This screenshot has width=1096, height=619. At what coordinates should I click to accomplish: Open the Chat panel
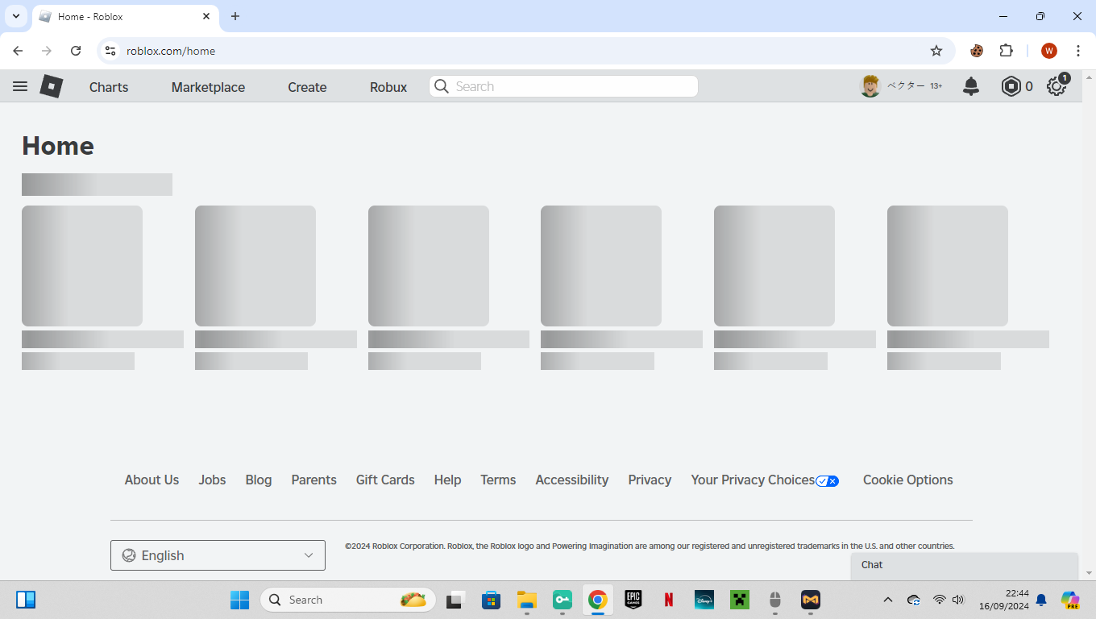pos(965,565)
